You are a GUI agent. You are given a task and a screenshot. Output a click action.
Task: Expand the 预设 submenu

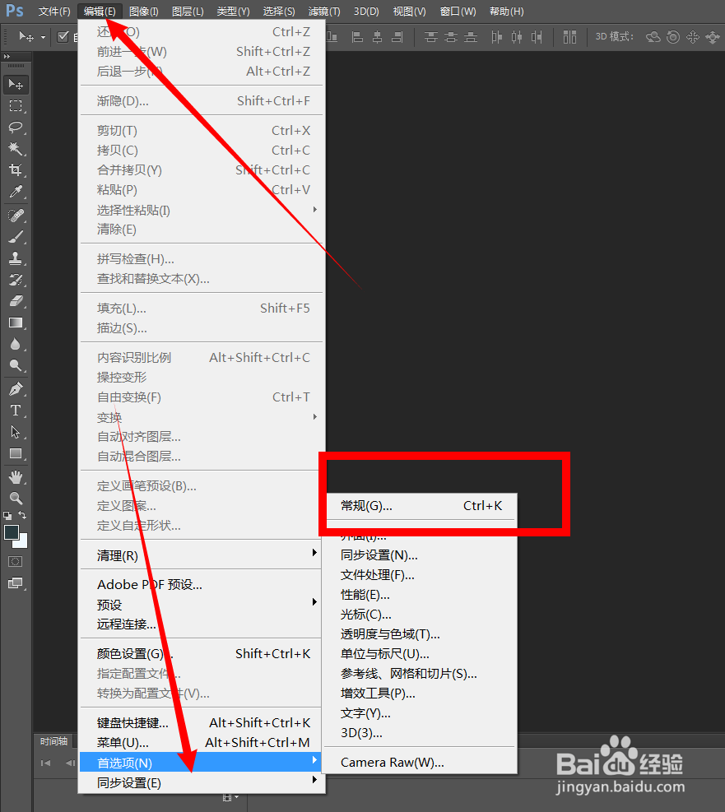pos(314,601)
